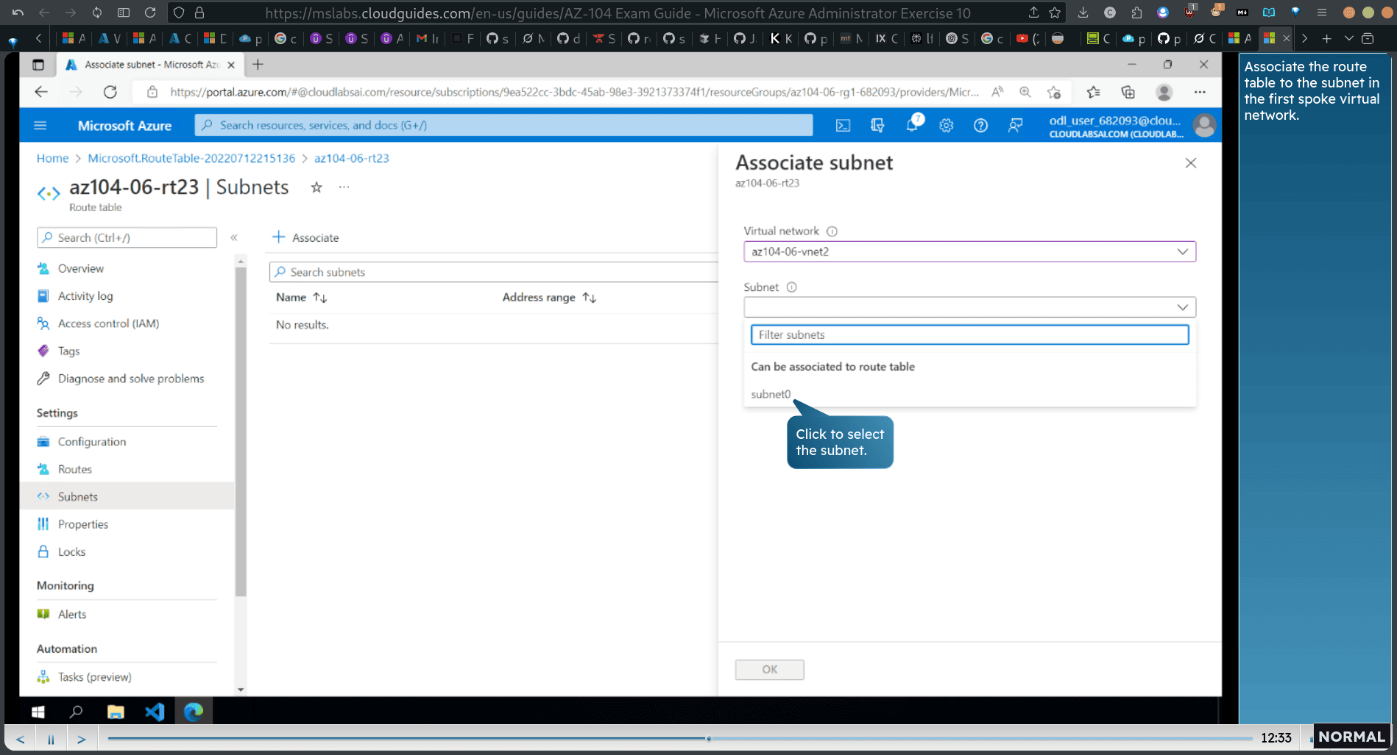The height and width of the screenshot is (755, 1397).
Task: Open File Explorer from taskbar
Action: coord(116,712)
